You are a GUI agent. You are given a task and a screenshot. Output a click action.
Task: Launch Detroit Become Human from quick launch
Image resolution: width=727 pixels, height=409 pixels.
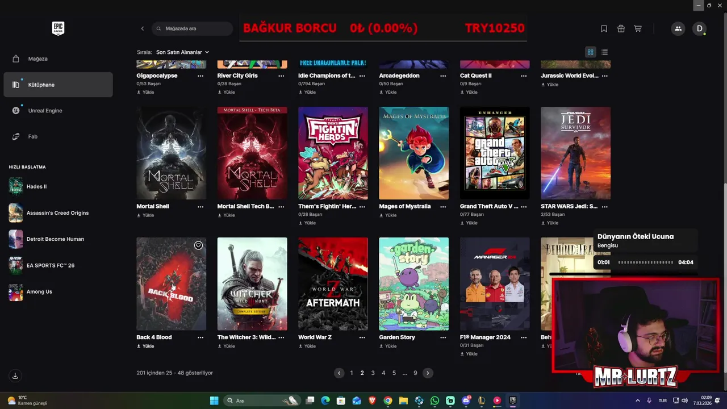pos(47,239)
